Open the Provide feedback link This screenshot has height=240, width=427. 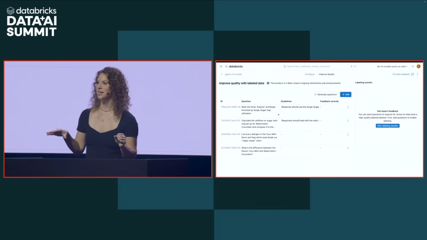(401, 74)
